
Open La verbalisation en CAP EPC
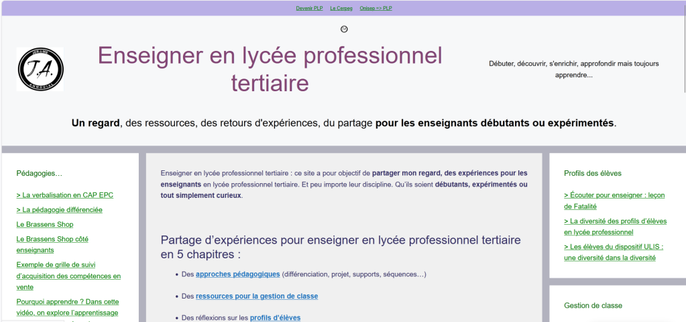point(65,195)
